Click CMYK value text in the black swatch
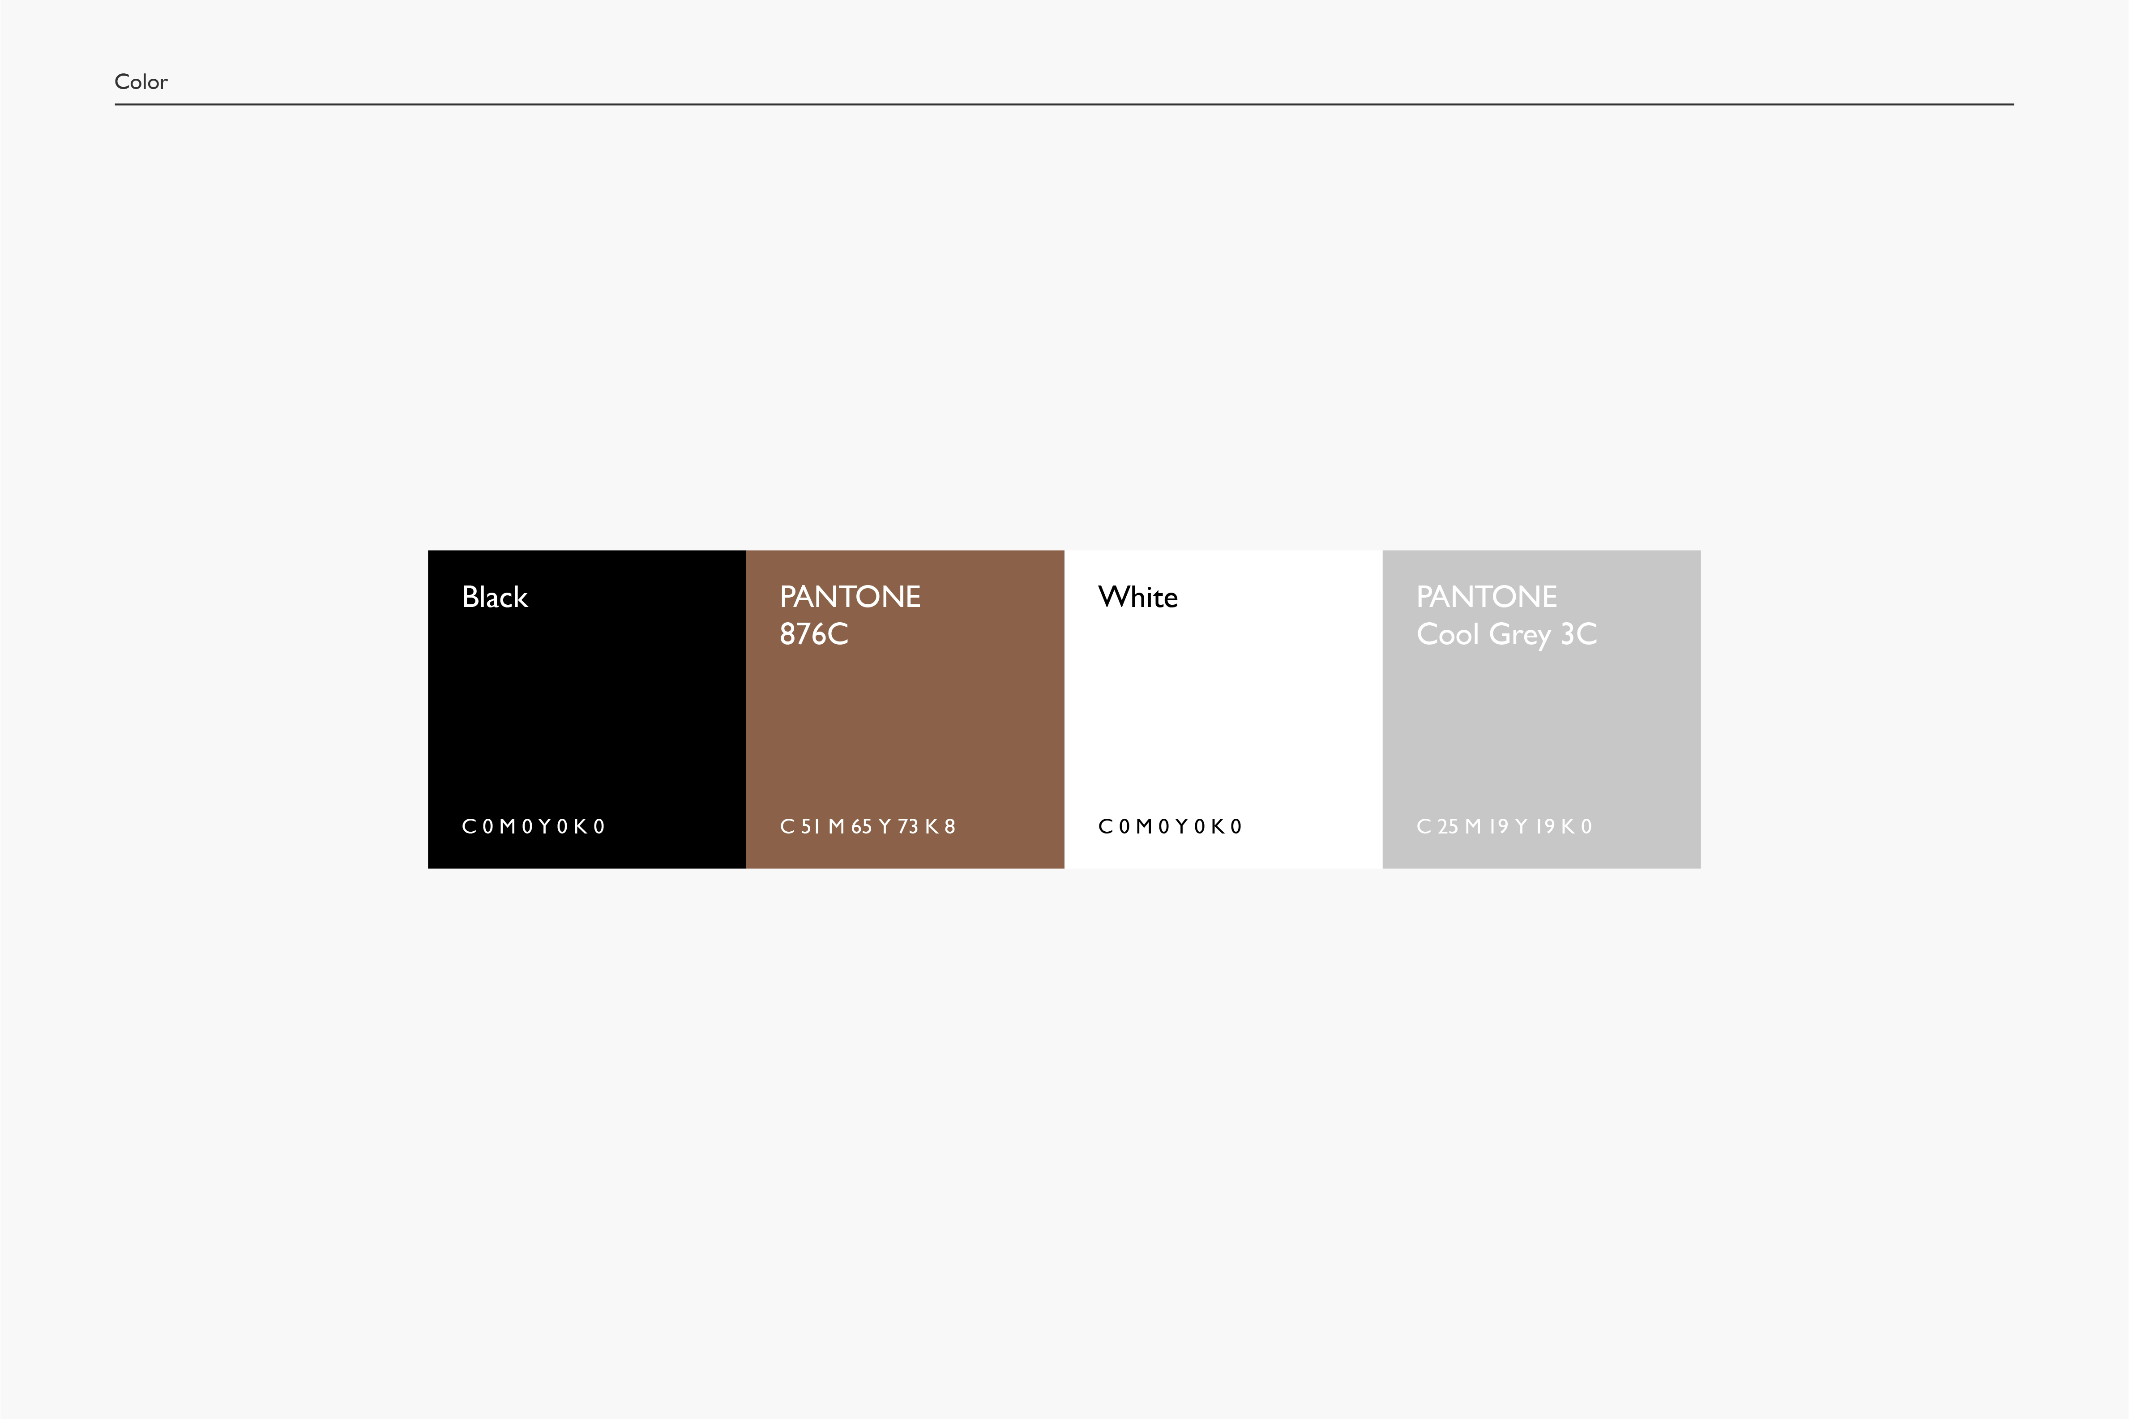Image resolution: width=2129 pixels, height=1419 pixels. [534, 826]
